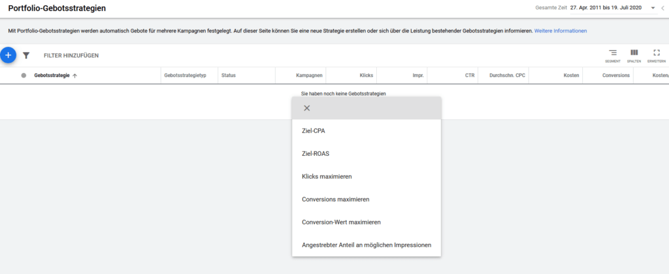Sort by the Klicks column header

tap(366, 76)
